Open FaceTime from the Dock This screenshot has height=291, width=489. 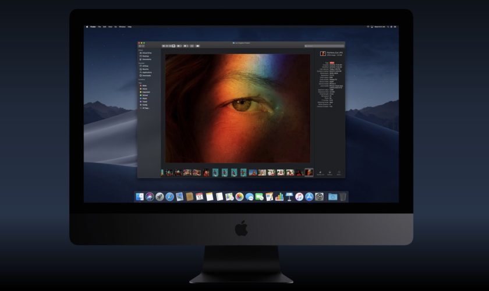[260, 197]
